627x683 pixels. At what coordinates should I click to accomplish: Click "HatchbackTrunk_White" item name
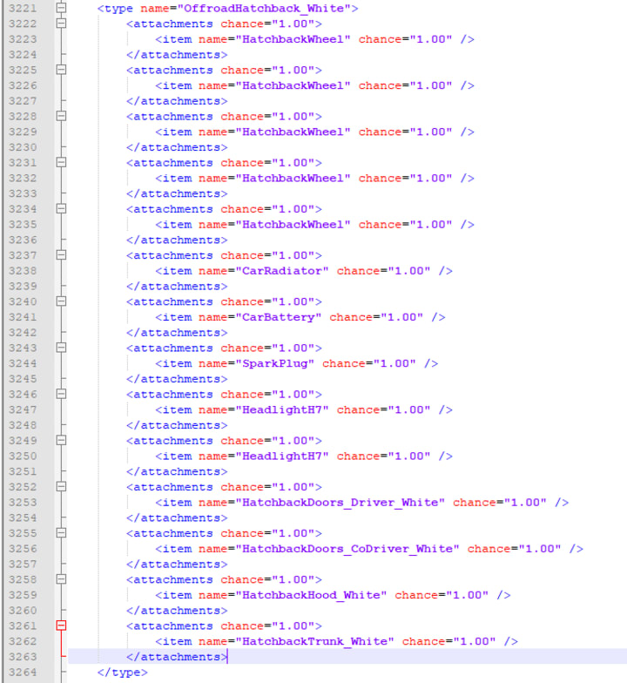[x=314, y=641]
